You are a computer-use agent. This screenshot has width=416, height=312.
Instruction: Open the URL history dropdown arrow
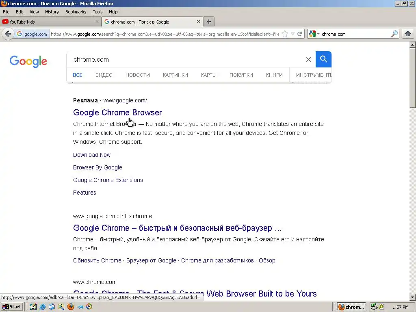tap(292, 34)
